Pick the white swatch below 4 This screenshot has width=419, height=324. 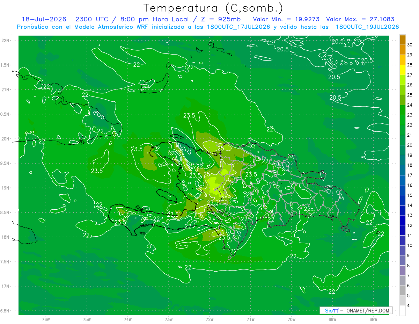pyautogui.click(x=403, y=311)
